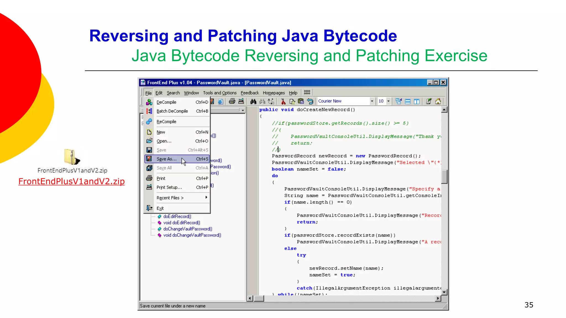This screenshot has width=566, height=318.
Task: Choose Print Setup... from the File menu
Action: click(x=177, y=187)
